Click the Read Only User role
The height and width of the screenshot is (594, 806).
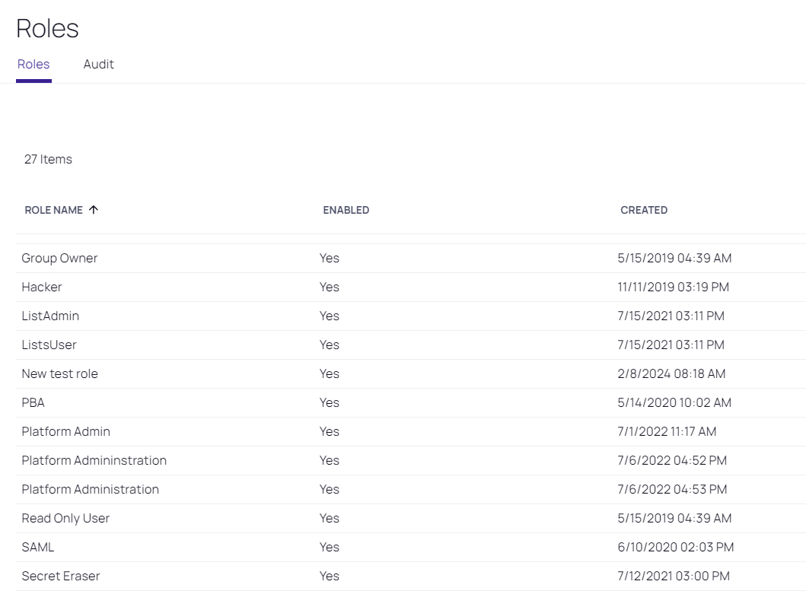pos(65,519)
